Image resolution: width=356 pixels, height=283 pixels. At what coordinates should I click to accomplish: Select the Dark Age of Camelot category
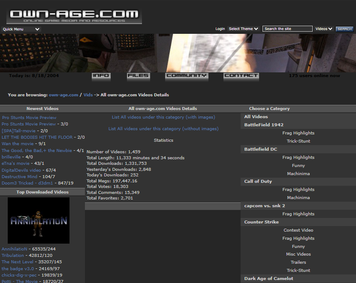pos(269,279)
